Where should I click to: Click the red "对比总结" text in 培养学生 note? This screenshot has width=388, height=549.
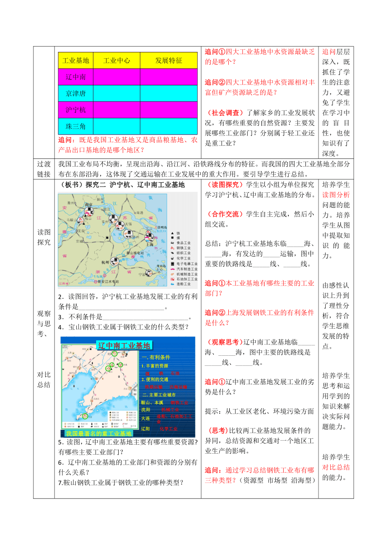point(336,467)
